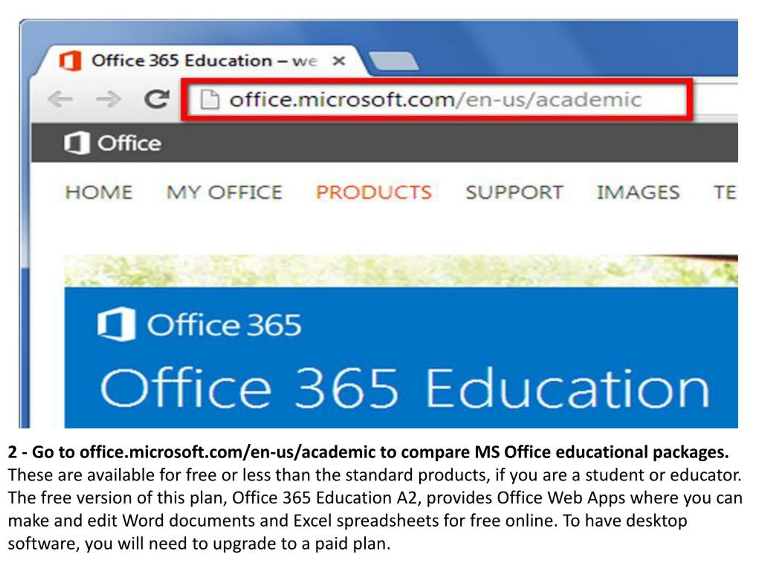761x571 pixels.
Task: Click the Office 365 logo on the blue banner
Action: click(x=199, y=322)
